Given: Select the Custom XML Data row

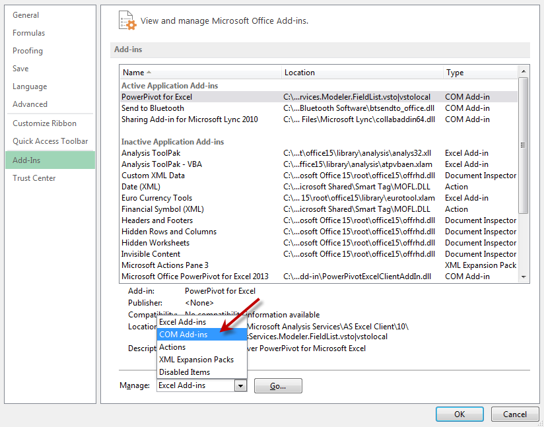Looking at the screenshot, I should click(318, 176).
